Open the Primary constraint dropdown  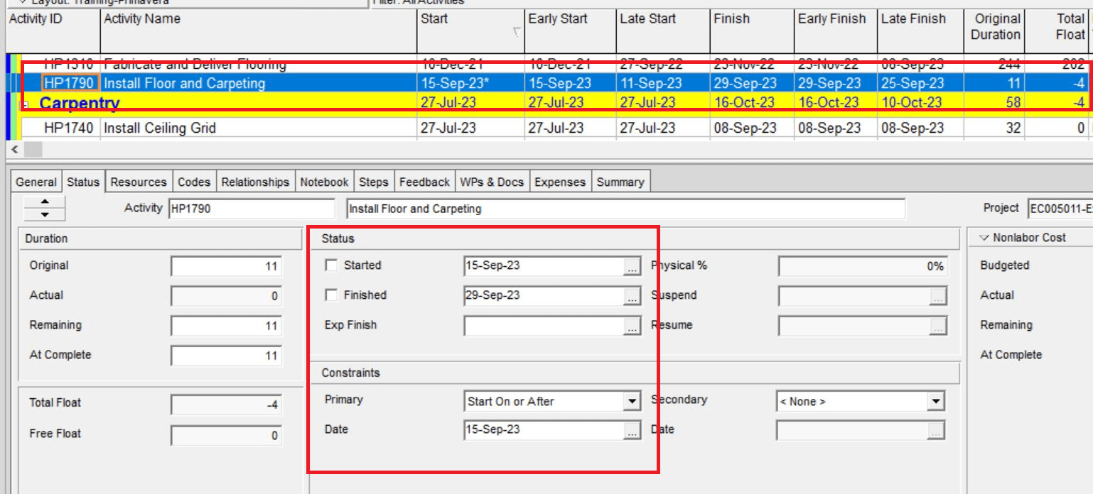(632, 402)
